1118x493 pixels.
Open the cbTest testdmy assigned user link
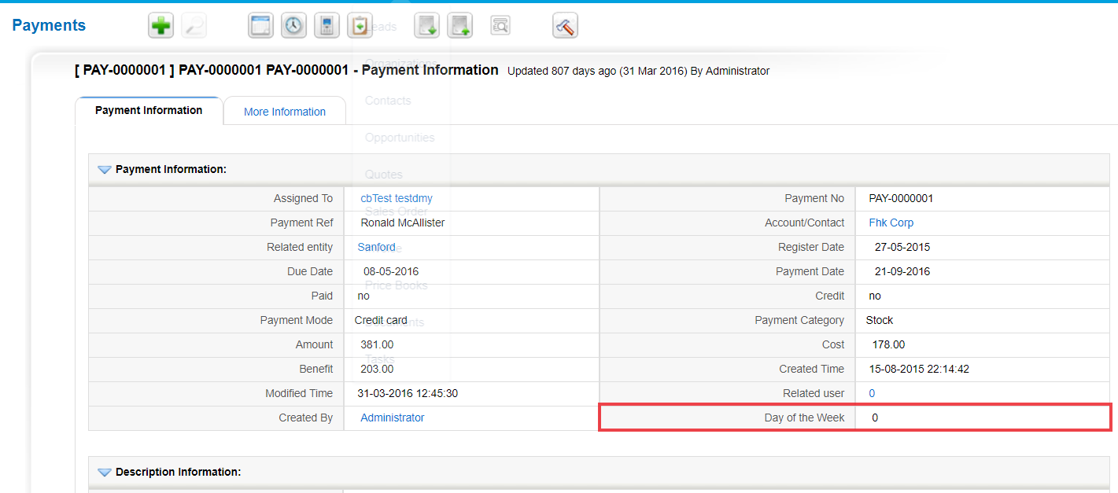tap(397, 199)
